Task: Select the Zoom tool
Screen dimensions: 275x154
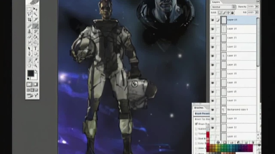Action: 35,65
